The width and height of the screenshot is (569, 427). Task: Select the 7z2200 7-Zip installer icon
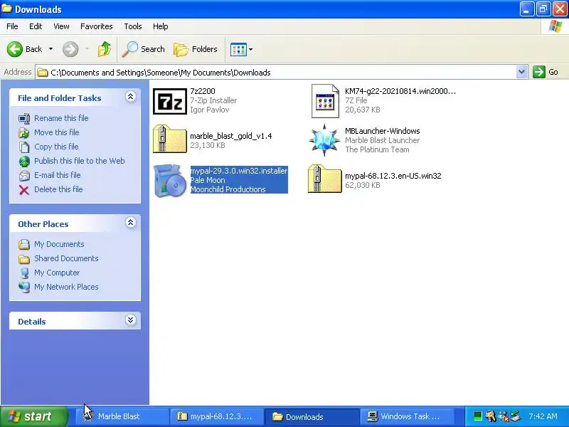click(170, 101)
